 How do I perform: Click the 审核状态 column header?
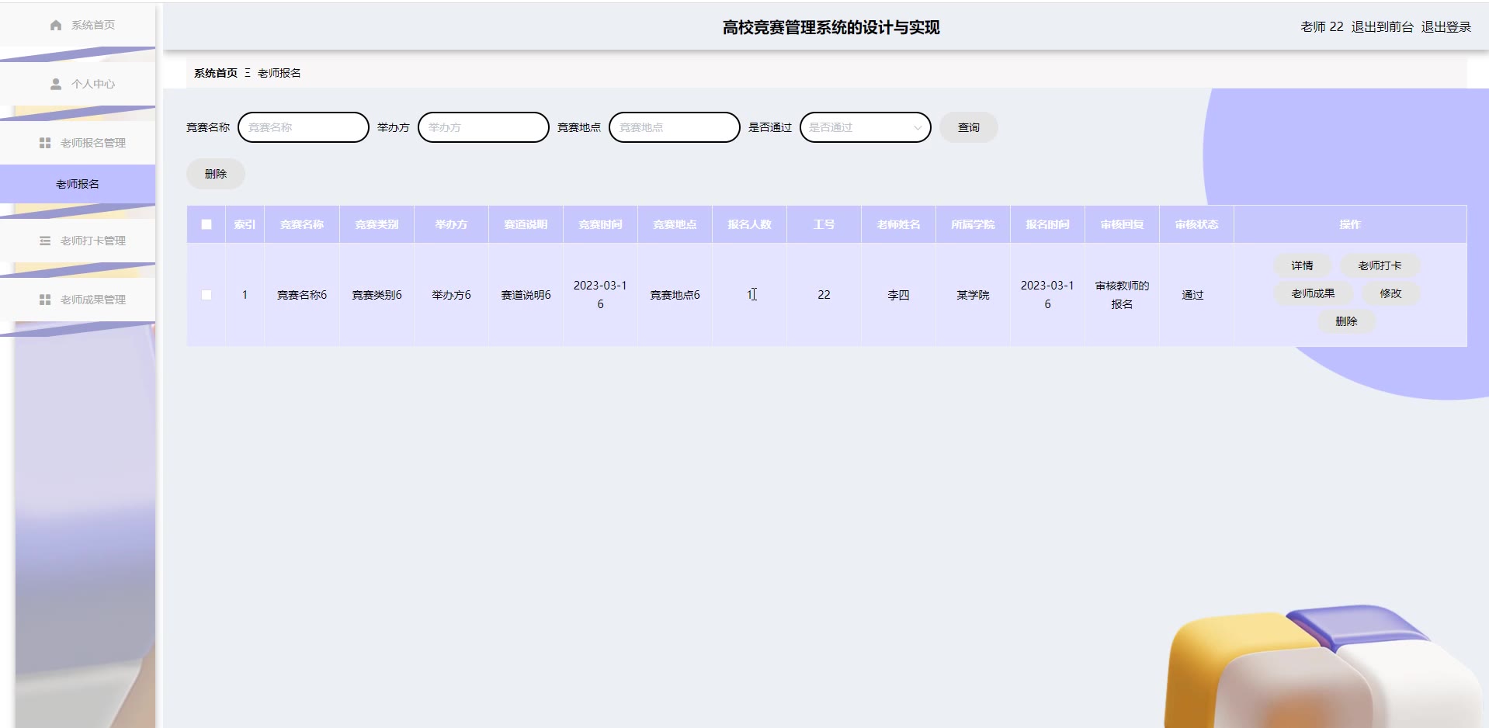(x=1196, y=224)
